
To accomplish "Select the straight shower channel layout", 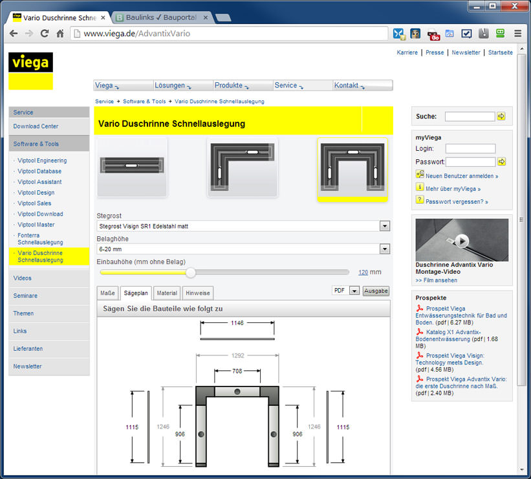I will (x=132, y=167).
